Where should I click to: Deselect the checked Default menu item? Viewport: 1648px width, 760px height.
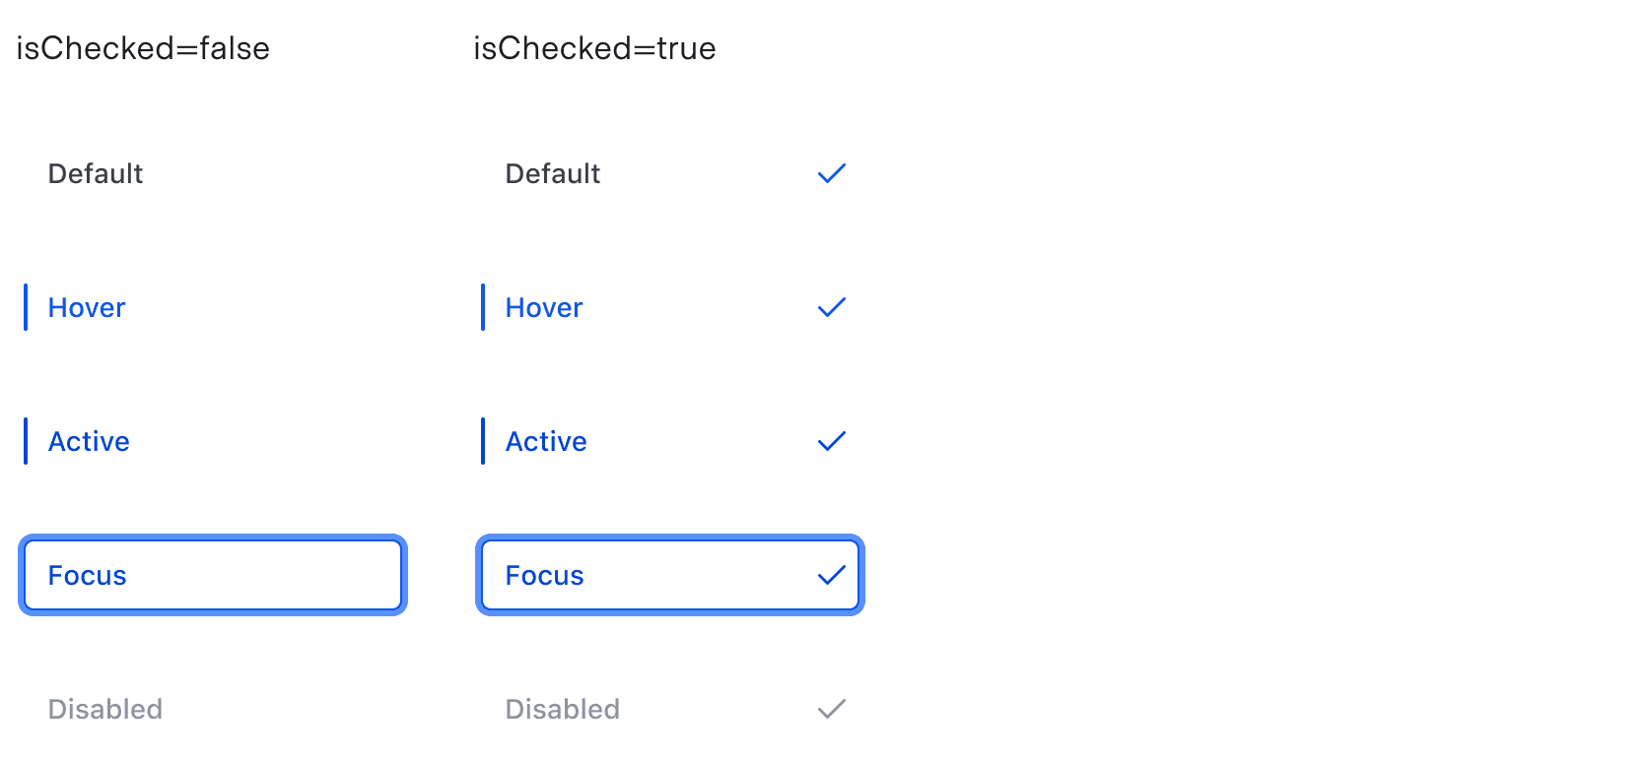point(552,173)
